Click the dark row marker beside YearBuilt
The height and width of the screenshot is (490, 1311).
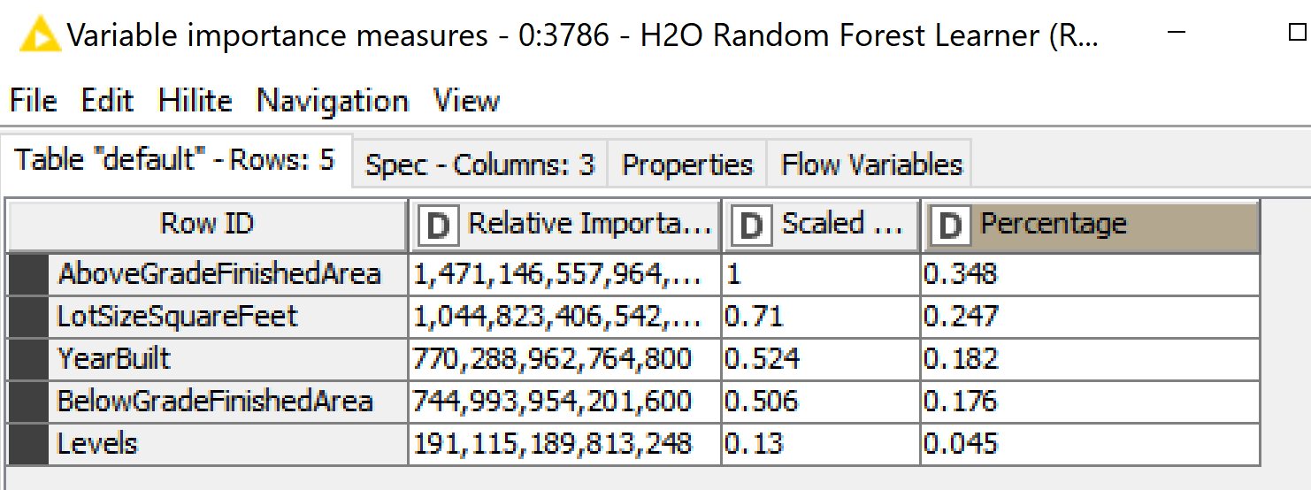(x=27, y=359)
